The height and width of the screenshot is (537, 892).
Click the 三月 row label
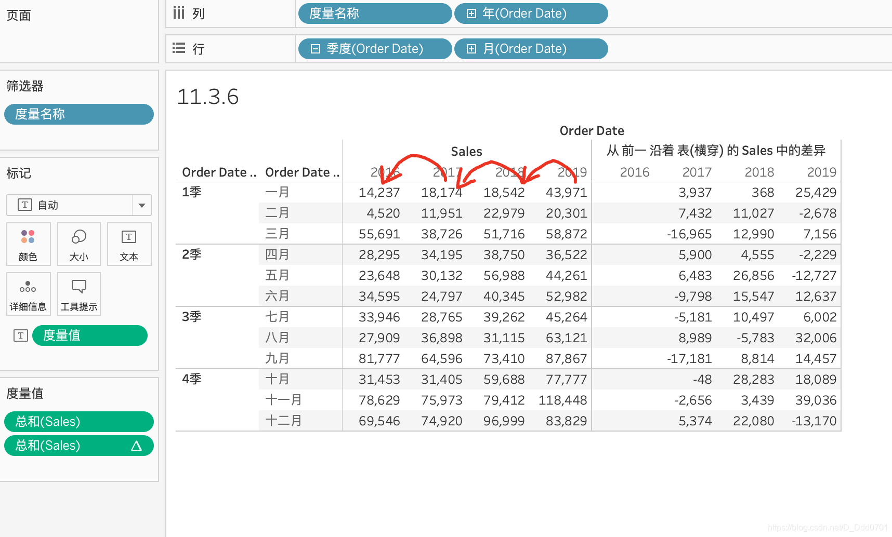click(277, 234)
